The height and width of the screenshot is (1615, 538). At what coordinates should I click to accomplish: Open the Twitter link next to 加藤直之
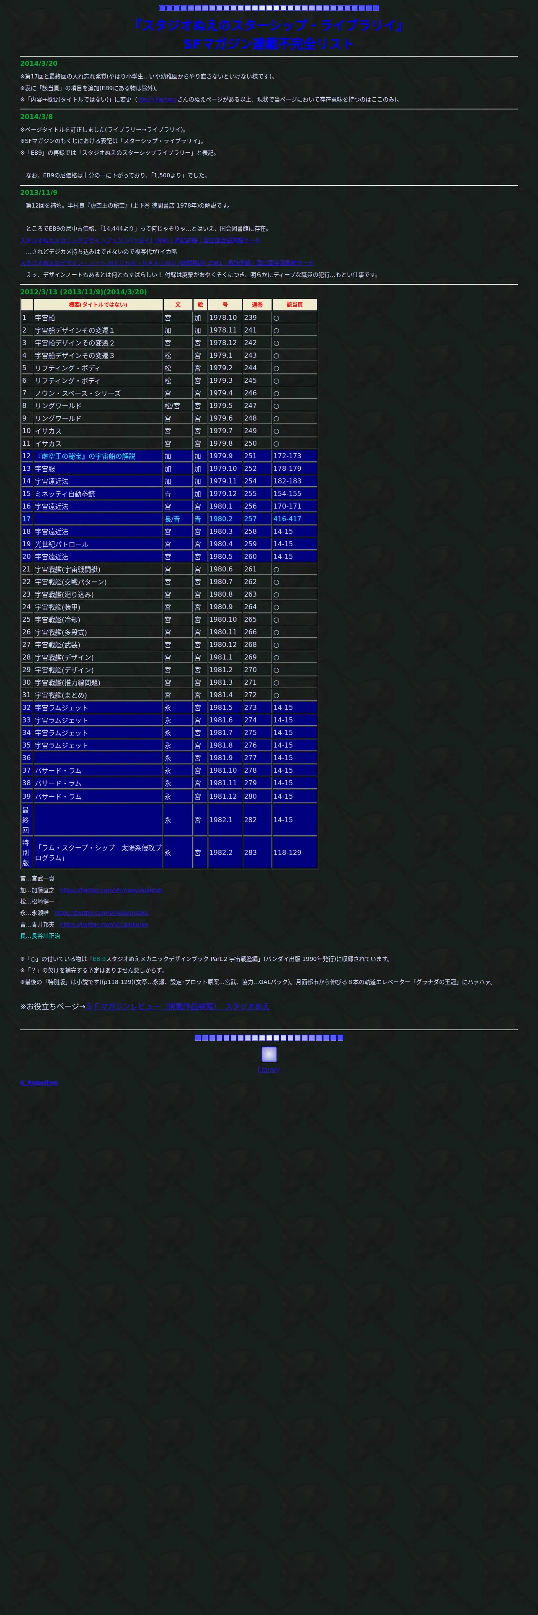pyautogui.click(x=111, y=890)
